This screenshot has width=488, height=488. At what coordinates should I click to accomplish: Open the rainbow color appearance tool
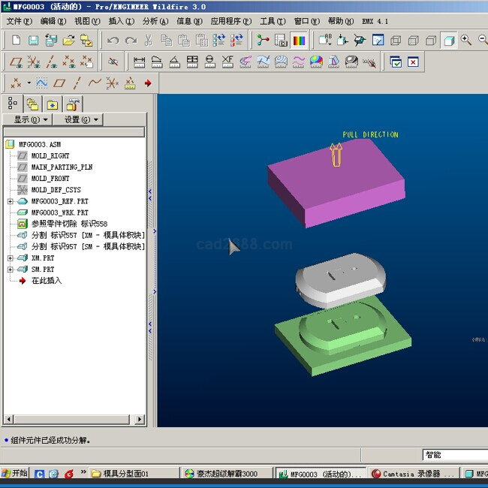click(299, 40)
